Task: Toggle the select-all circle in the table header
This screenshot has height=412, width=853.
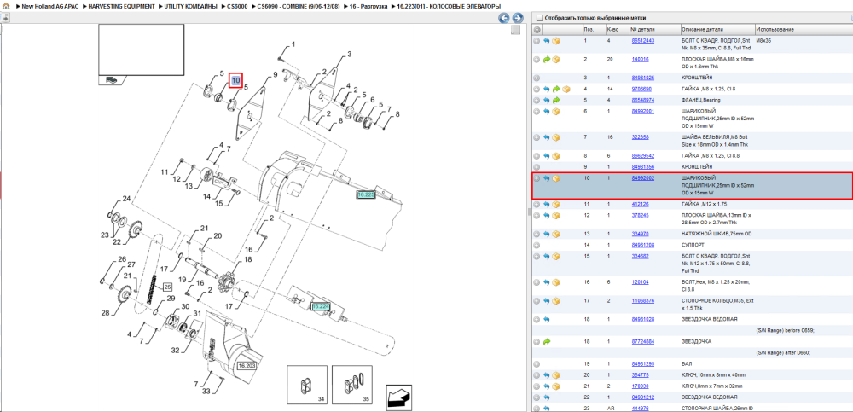Action: [x=537, y=29]
